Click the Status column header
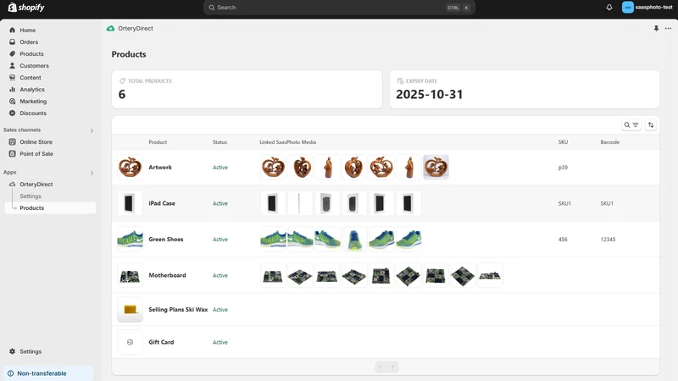 [x=220, y=142]
